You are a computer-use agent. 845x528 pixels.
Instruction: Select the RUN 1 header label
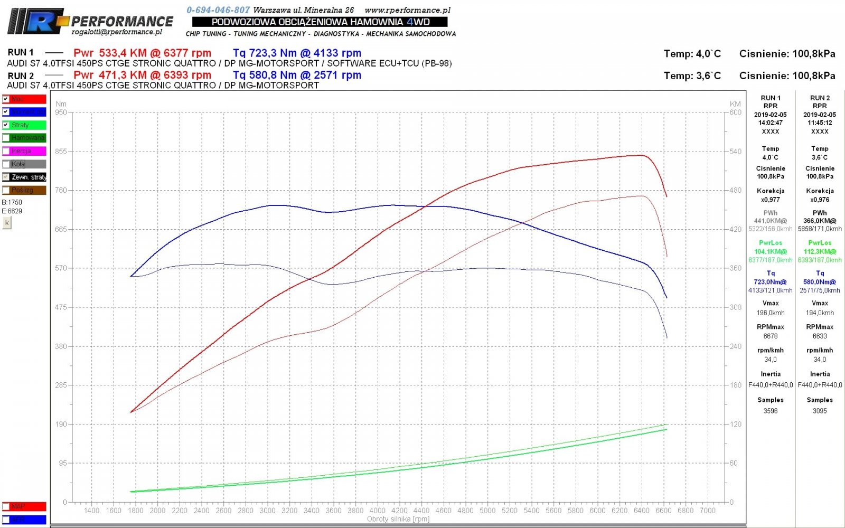click(21, 52)
